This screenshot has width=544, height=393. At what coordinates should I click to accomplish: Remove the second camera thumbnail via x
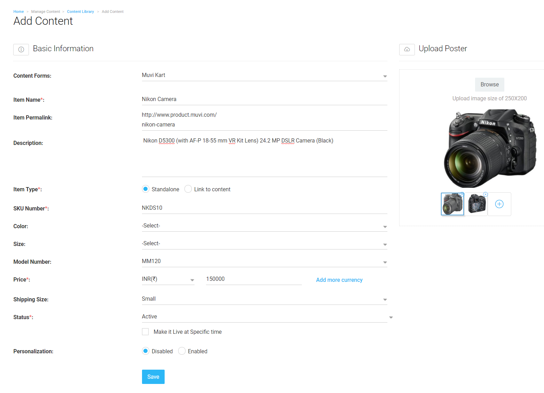click(x=486, y=194)
